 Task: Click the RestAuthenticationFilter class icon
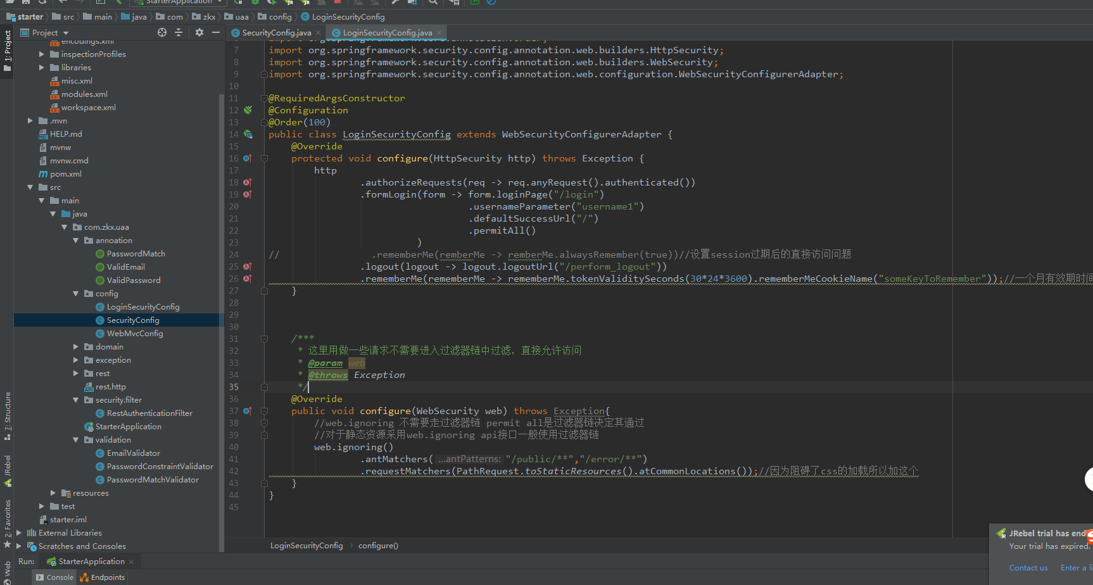[x=100, y=413]
